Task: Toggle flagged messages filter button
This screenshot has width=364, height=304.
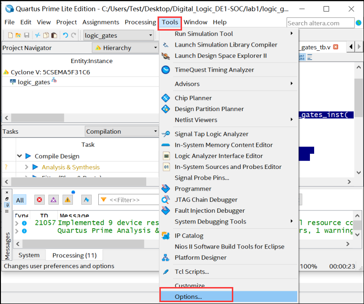Action: point(87,200)
